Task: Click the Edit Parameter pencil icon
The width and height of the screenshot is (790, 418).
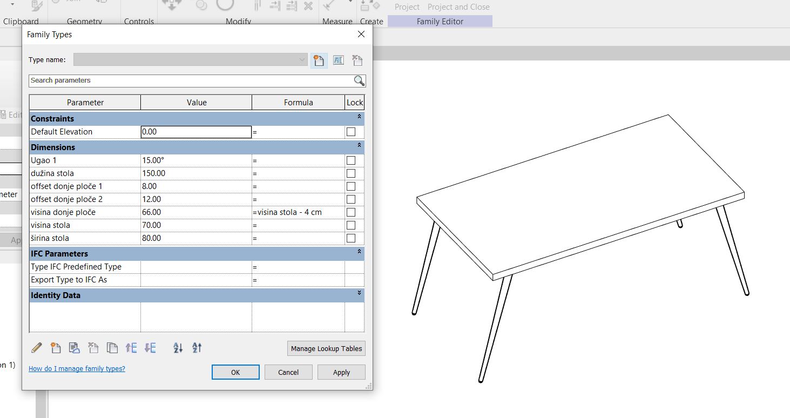Action: (37, 348)
